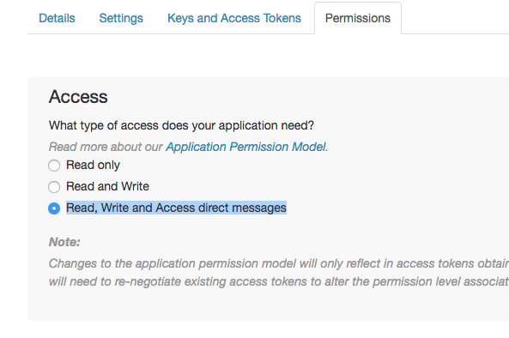Click the italic 'Note:' heading

click(64, 242)
